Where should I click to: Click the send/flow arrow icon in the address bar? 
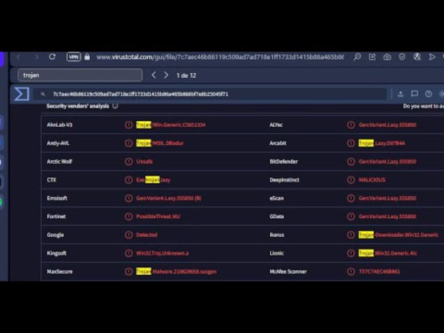[432, 57]
